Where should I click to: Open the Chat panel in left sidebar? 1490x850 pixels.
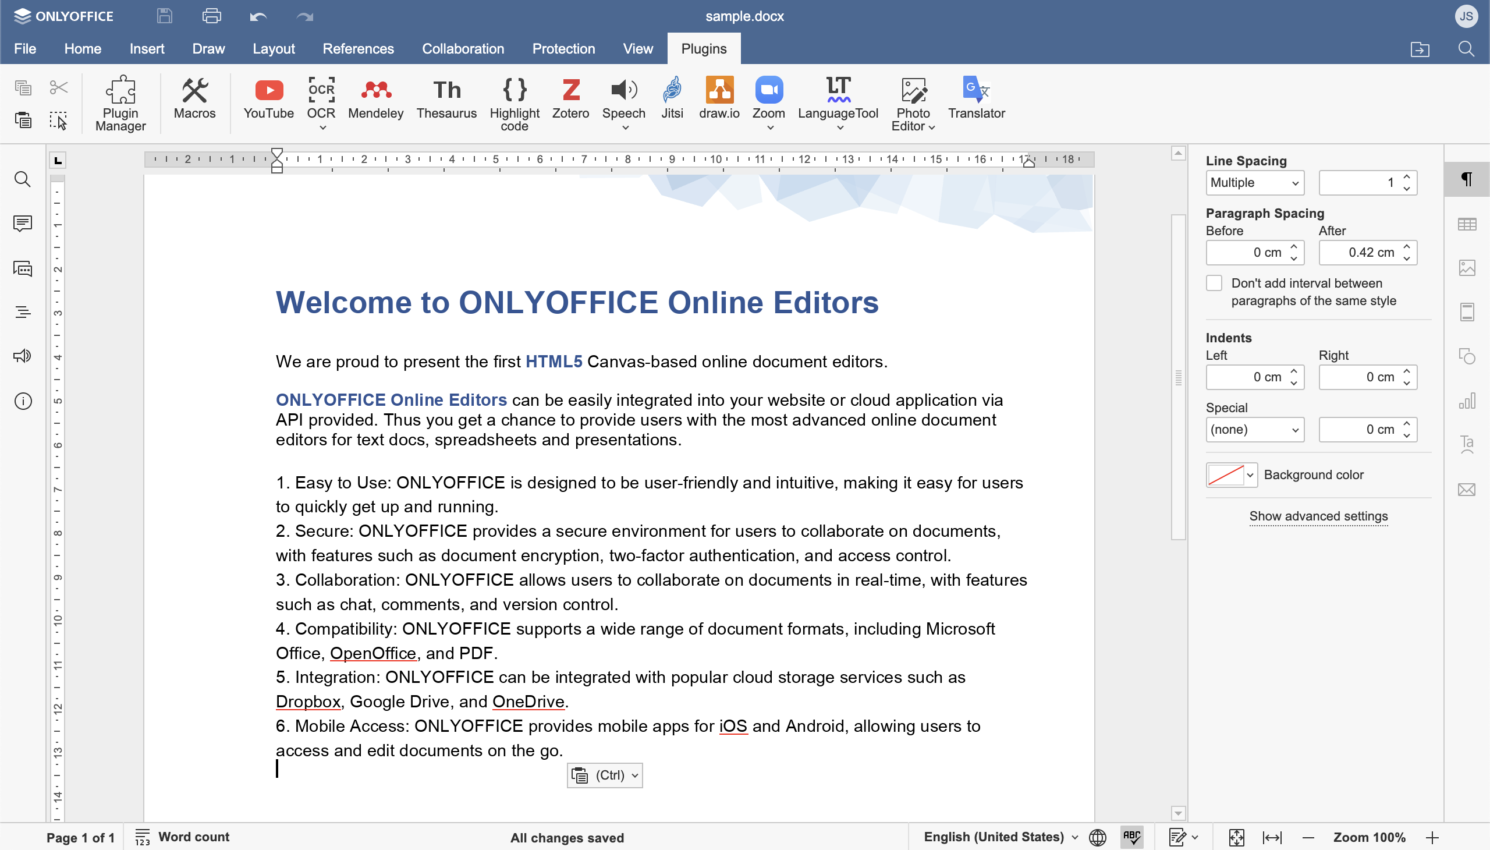[22, 268]
